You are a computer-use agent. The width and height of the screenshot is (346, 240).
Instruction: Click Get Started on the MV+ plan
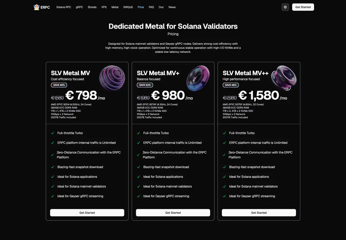(173, 212)
